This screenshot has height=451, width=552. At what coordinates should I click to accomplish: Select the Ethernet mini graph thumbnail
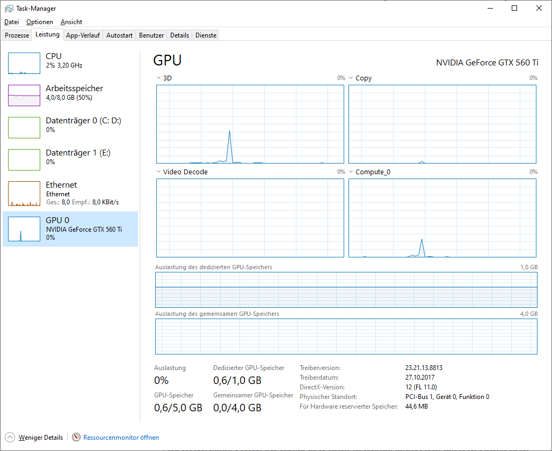point(24,194)
